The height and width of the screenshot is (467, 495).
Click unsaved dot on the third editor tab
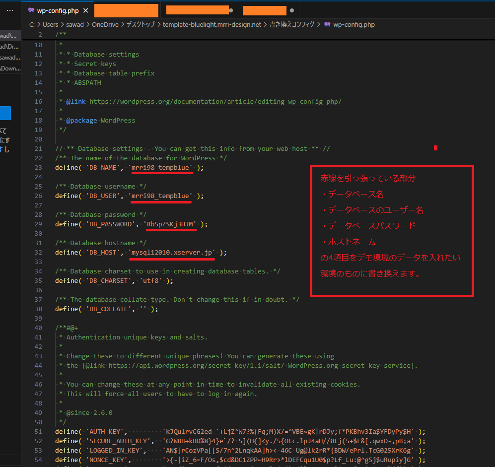click(231, 10)
